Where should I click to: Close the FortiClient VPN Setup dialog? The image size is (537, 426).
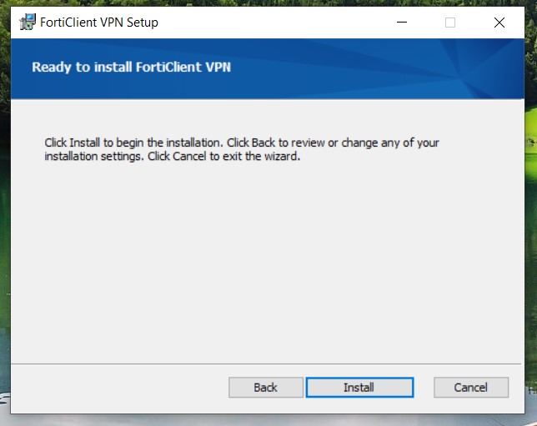coord(499,23)
